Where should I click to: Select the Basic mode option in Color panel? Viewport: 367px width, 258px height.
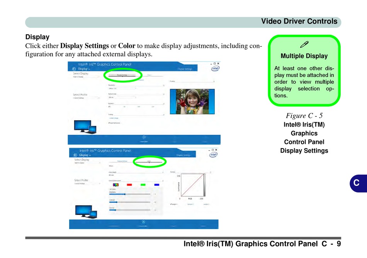[111, 166]
